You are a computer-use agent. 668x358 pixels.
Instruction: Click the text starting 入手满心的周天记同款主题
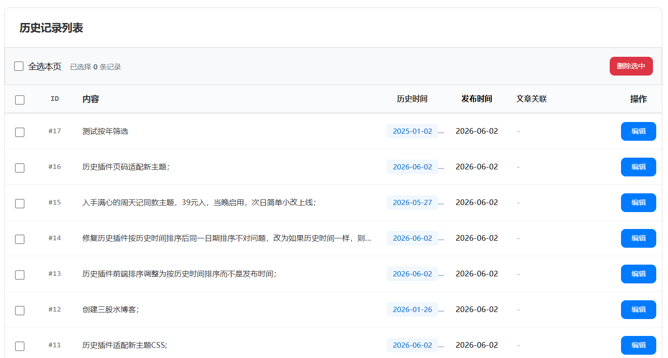tap(199, 203)
